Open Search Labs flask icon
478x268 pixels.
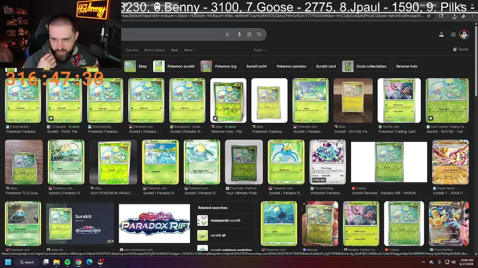pos(441,35)
